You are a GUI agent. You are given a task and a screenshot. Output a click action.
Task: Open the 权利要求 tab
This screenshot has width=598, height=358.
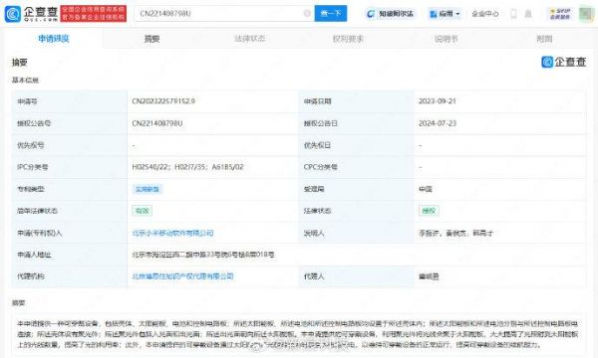pyautogui.click(x=348, y=39)
